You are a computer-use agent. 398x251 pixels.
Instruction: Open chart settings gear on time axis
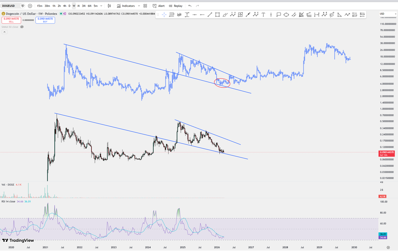click(x=388, y=247)
